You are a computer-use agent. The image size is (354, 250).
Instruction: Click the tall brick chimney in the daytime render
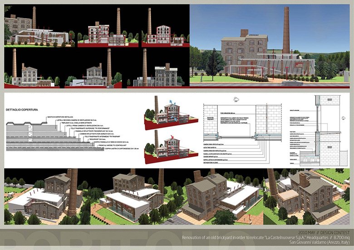pos(286,30)
